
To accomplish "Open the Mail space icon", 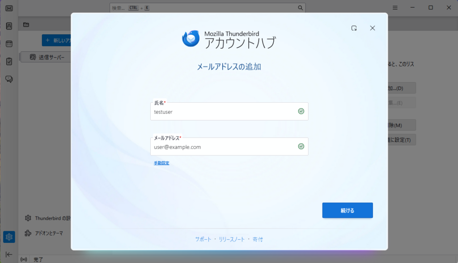I will click(x=9, y=8).
